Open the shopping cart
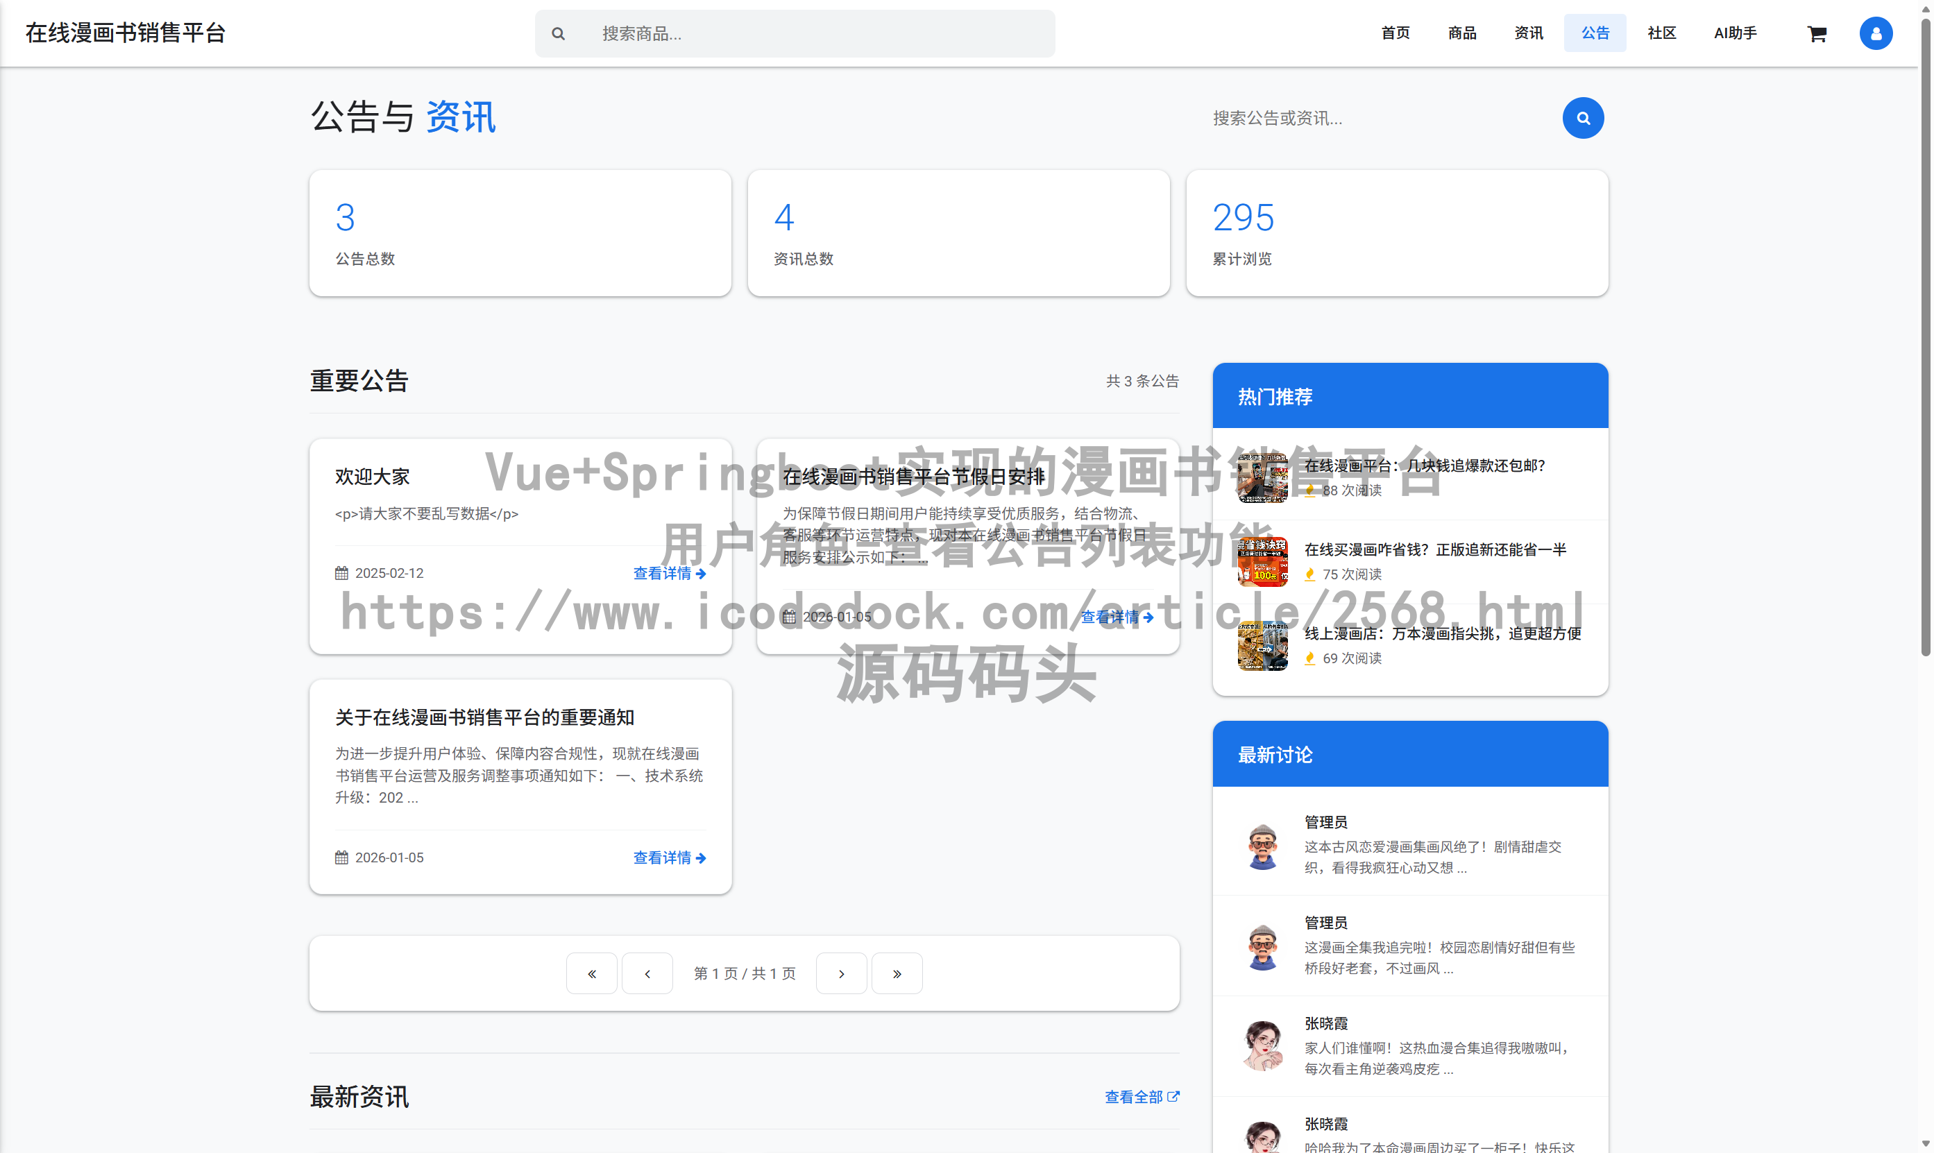This screenshot has width=1934, height=1153. [x=1817, y=33]
